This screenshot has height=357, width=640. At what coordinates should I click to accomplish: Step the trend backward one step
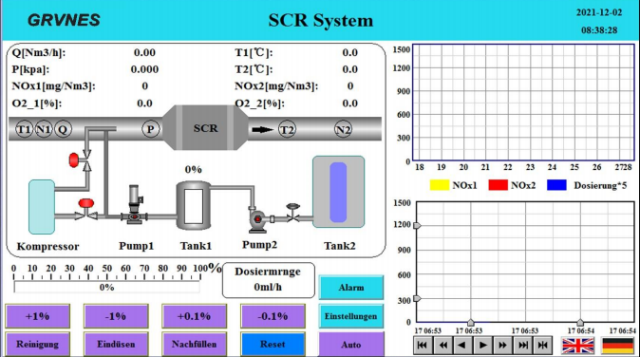462,346
